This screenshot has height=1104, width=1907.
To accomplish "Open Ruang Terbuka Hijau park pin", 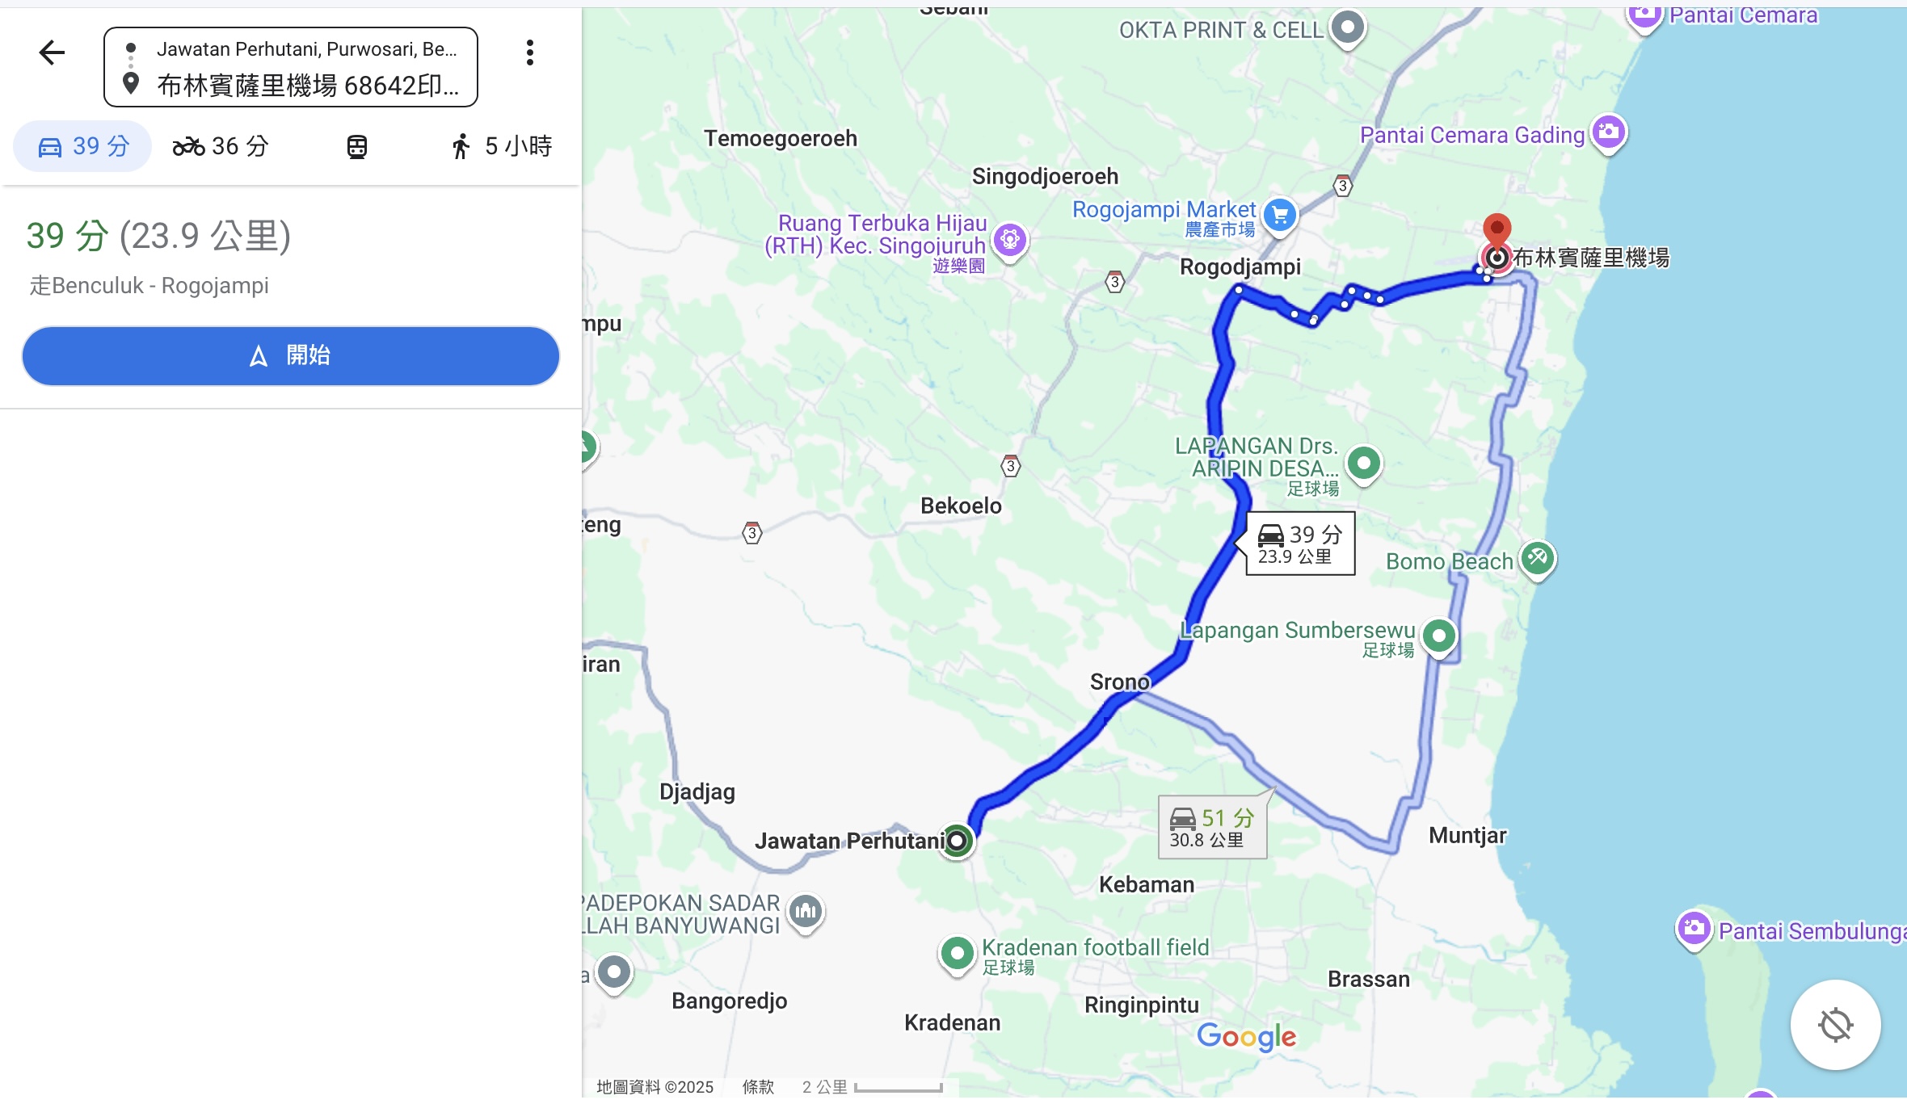I will (x=1010, y=241).
